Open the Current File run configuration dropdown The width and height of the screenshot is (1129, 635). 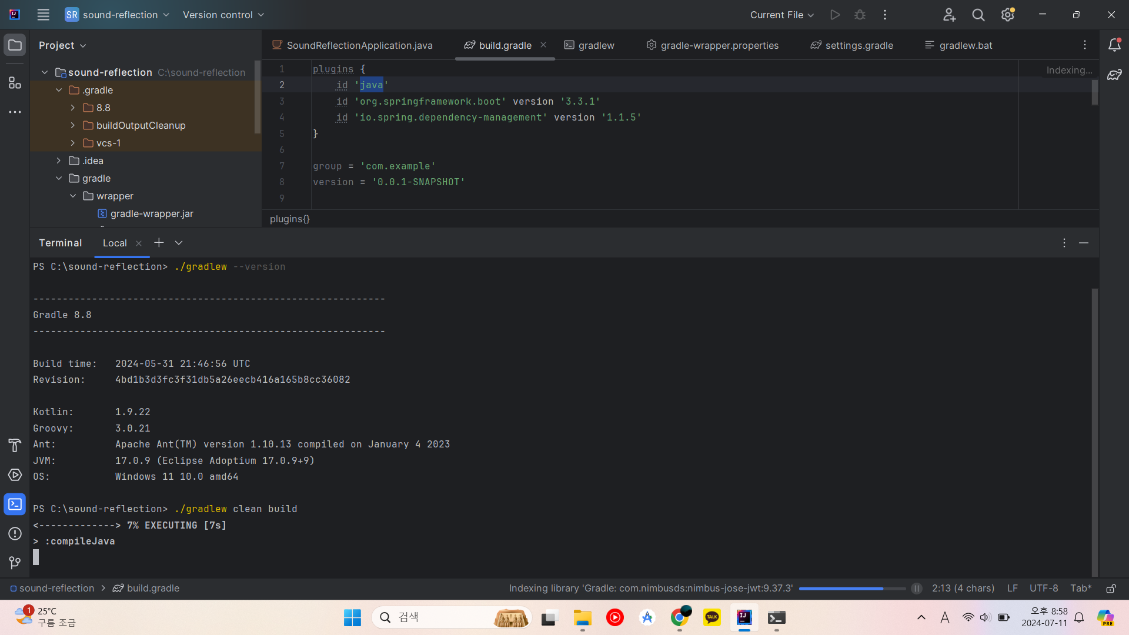pyautogui.click(x=781, y=15)
